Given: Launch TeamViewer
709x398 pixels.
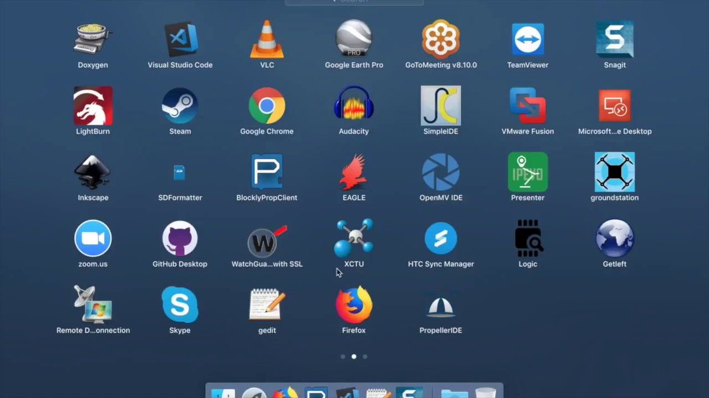Looking at the screenshot, I should click(x=528, y=40).
